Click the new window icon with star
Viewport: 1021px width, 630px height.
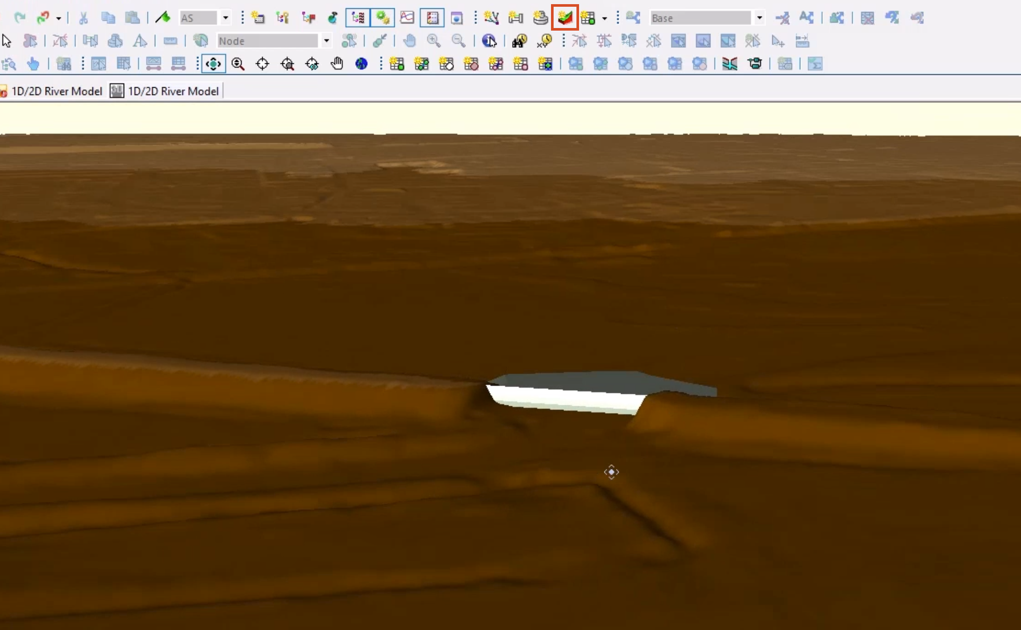[258, 18]
